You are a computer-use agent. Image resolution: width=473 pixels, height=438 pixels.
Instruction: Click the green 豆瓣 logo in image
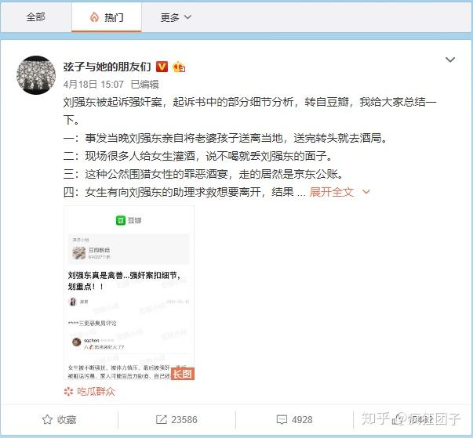pyautogui.click(x=121, y=220)
